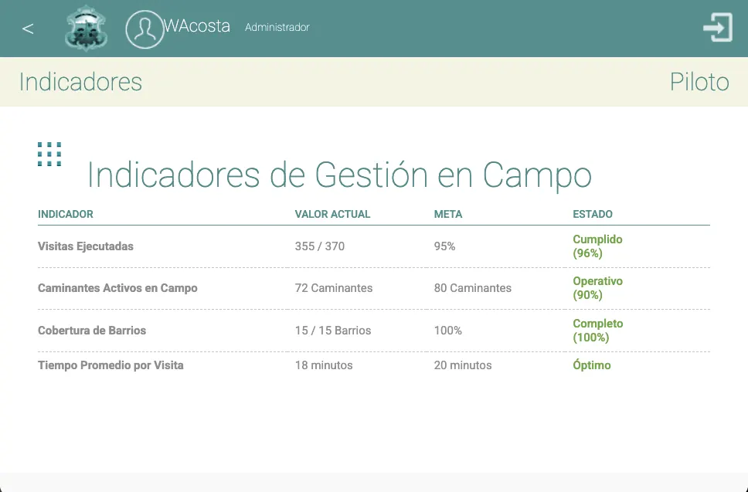
Task: Click the Operativo (90%) status
Action: (x=598, y=288)
